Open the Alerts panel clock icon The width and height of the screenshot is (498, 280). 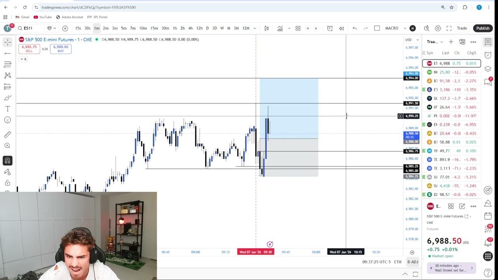click(488, 55)
